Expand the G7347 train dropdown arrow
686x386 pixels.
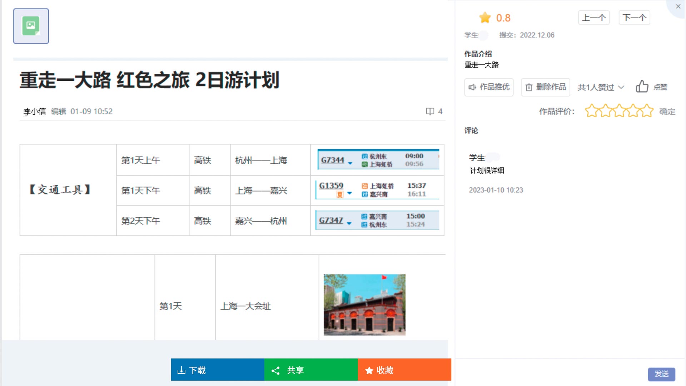pyautogui.click(x=349, y=224)
